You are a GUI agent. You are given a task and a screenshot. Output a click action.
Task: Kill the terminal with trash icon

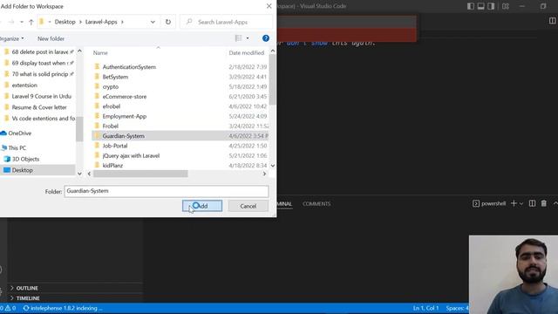[x=544, y=203]
